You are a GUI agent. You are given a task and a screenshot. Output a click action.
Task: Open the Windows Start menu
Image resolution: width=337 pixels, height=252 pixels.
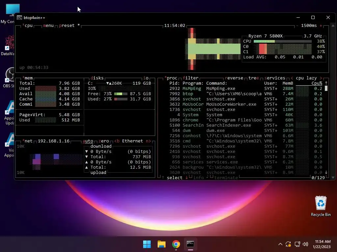[x=147, y=244]
